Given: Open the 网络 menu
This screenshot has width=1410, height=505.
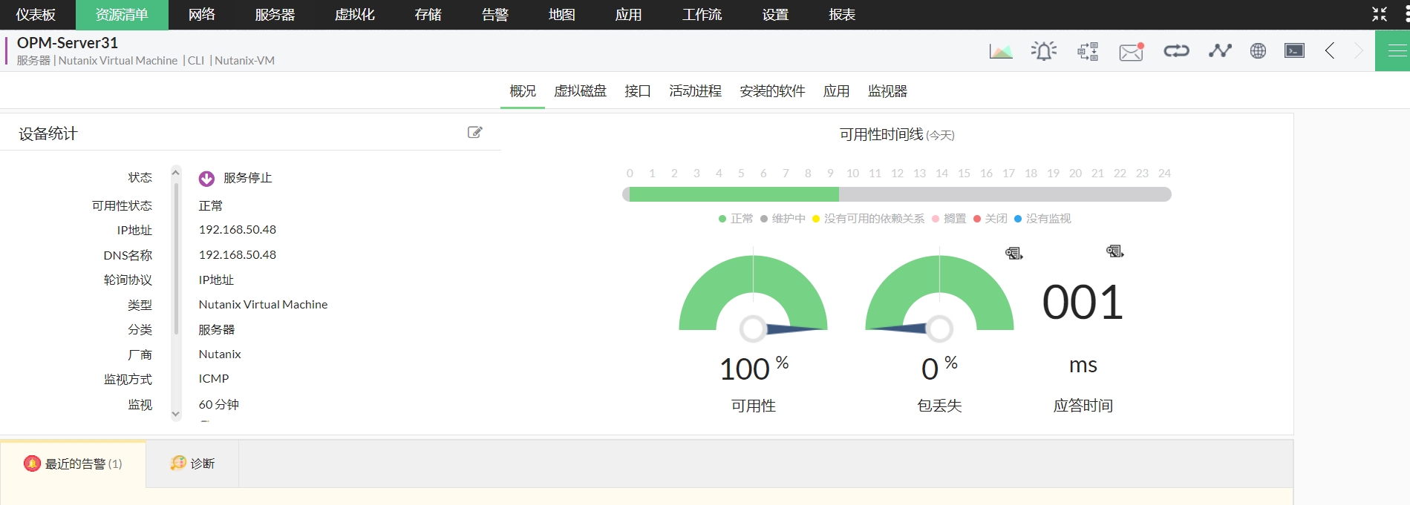Looking at the screenshot, I should [x=202, y=15].
